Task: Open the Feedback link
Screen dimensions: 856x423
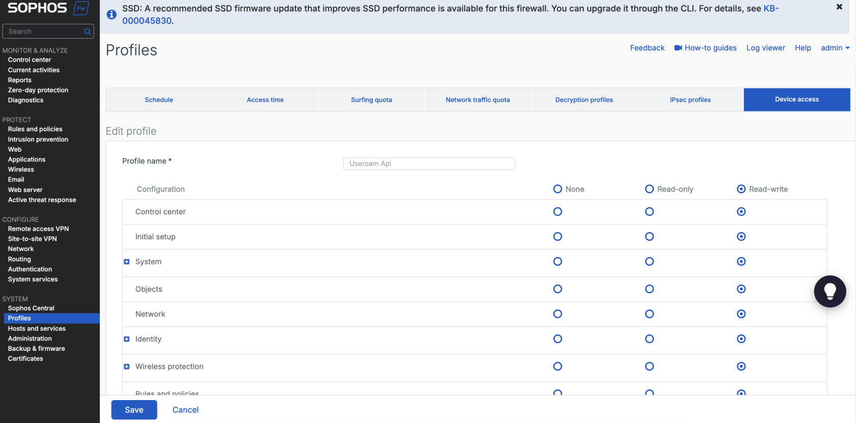Action: click(647, 48)
